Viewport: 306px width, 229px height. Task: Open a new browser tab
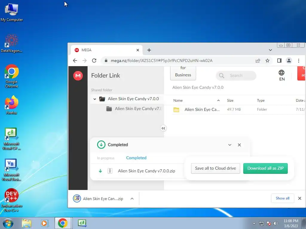149,50
